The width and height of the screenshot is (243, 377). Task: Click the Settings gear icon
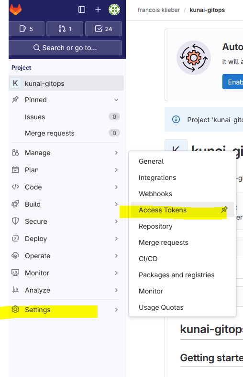tap(15, 309)
